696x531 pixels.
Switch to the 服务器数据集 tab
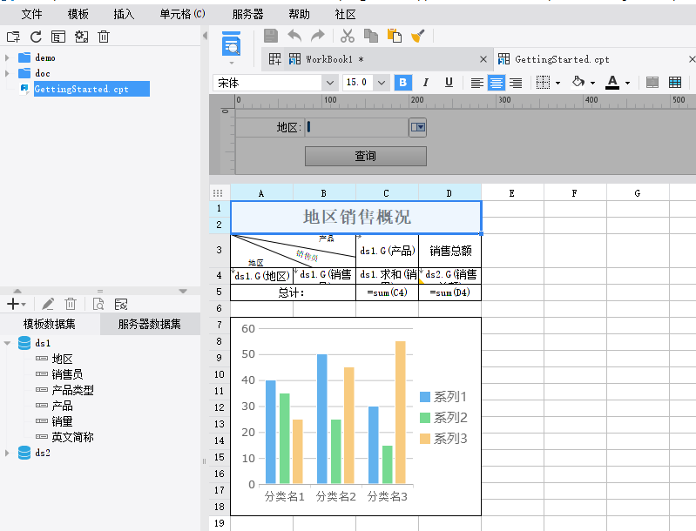click(149, 325)
